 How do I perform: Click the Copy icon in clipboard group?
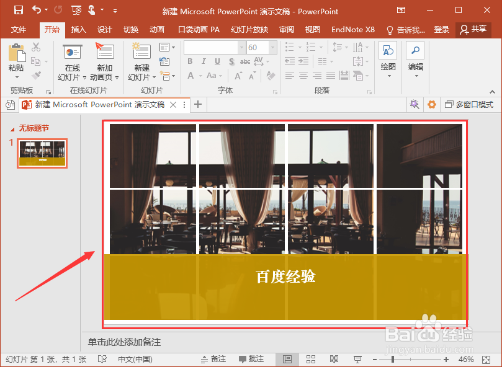click(35, 61)
